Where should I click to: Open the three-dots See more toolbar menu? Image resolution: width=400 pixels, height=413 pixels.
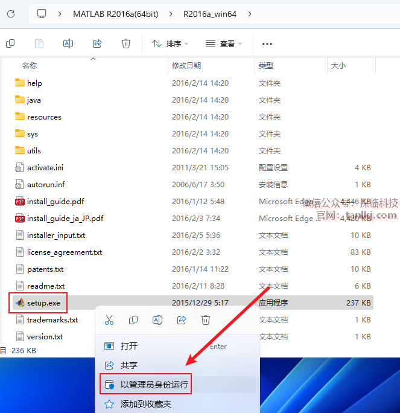(x=267, y=44)
